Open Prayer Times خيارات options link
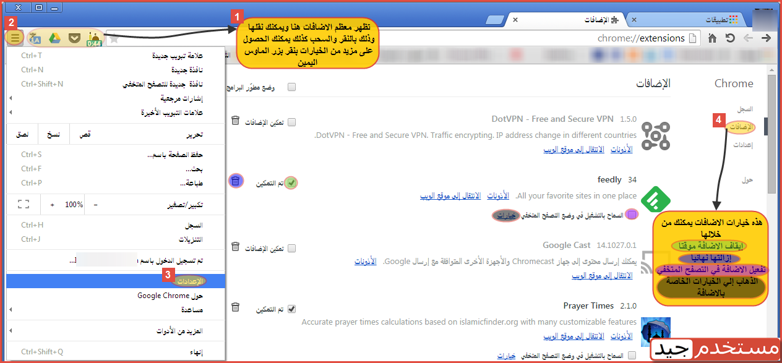This screenshot has width=782, height=363. point(506,356)
